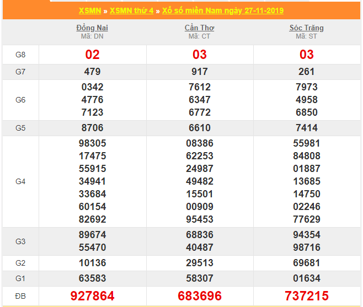Click Sóc Trăng special prize number 737215
363x307 pixels.
pyautogui.click(x=306, y=296)
